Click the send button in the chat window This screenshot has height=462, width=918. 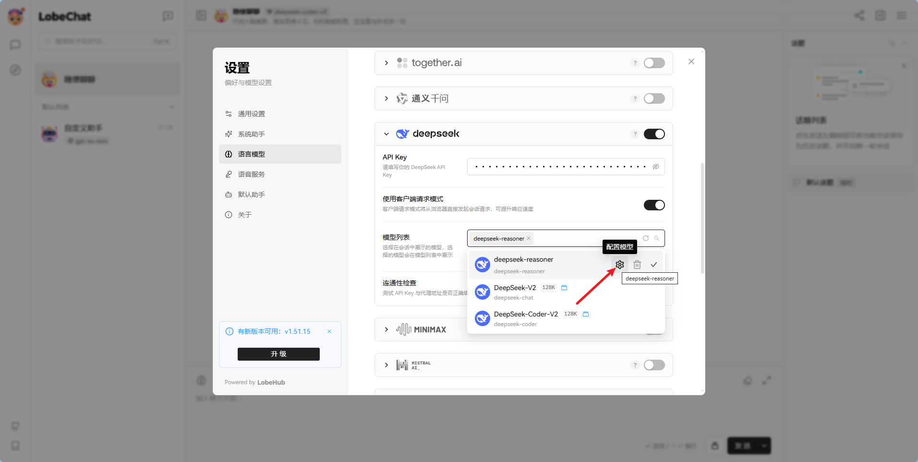pos(742,446)
